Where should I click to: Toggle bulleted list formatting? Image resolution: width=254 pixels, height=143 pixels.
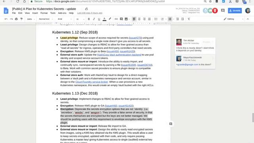point(170,19)
